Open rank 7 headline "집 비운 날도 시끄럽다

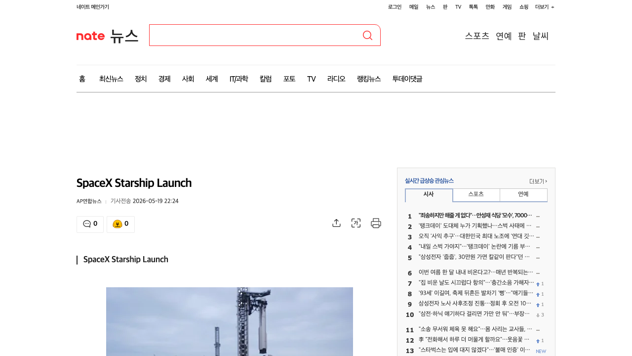476,283
